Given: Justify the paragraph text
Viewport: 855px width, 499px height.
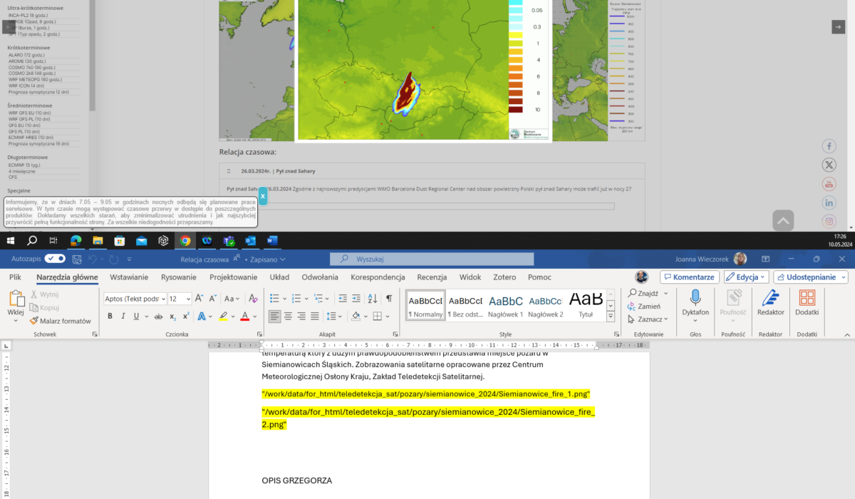Looking at the screenshot, I should pyautogui.click(x=316, y=316).
